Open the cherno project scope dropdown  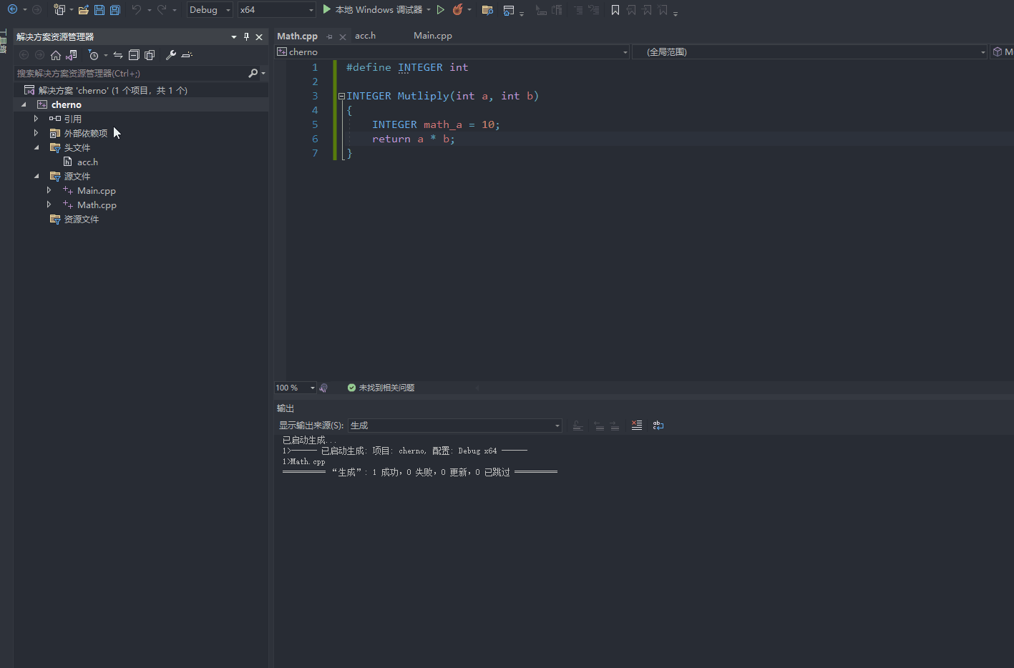click(x=452, y=51)
